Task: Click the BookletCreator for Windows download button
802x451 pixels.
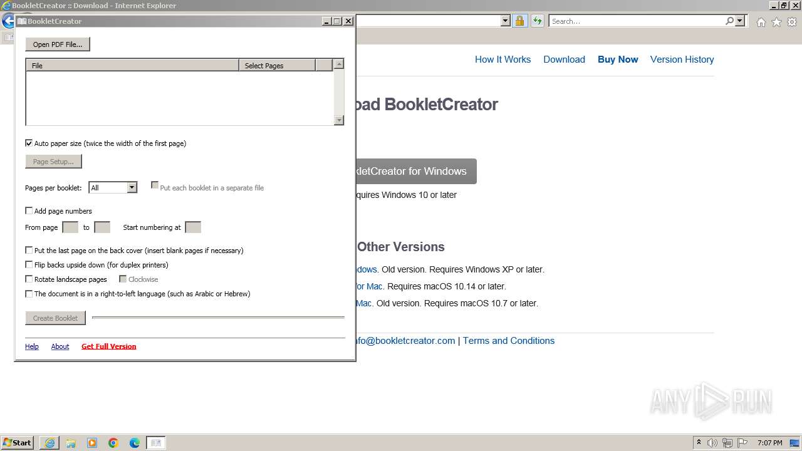Action: (415, 172)
